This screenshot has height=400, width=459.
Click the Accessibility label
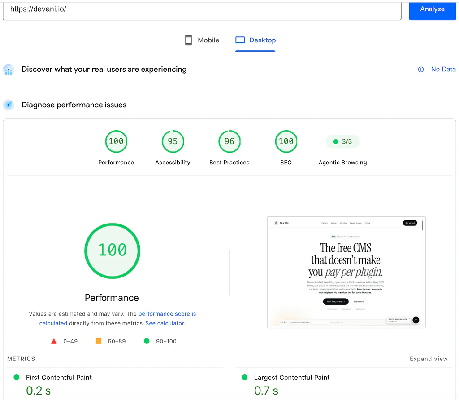pyautogui.click(x=173, y=163)
